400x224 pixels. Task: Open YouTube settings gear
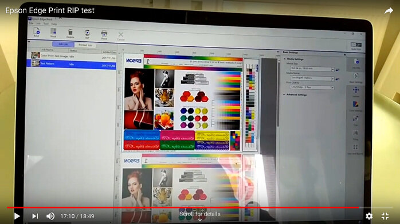(369, 216)
